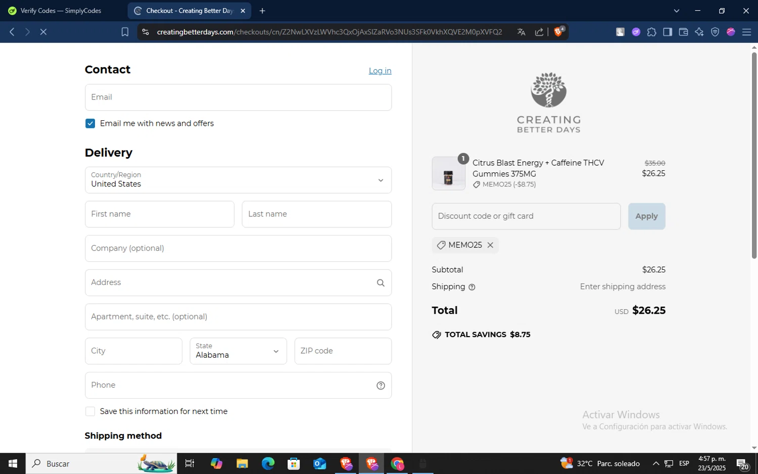758x474 pixels.
Task: Open the State dropdown showing Alabama
Action: [x=238, y=351]
